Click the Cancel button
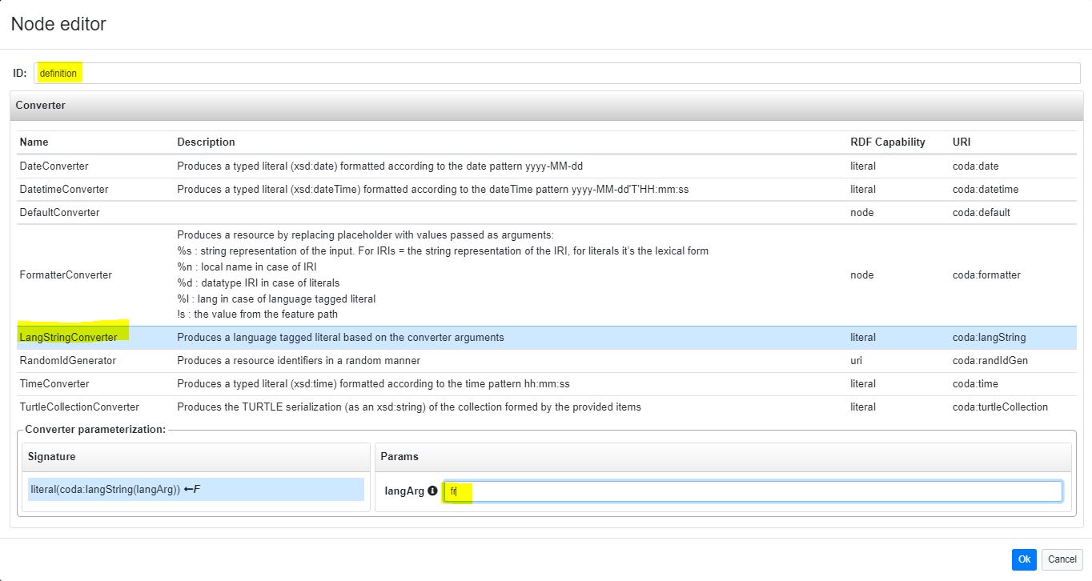Viewport: 1092px width, 581px height. pyautogui.click(x=1062, y=559)
